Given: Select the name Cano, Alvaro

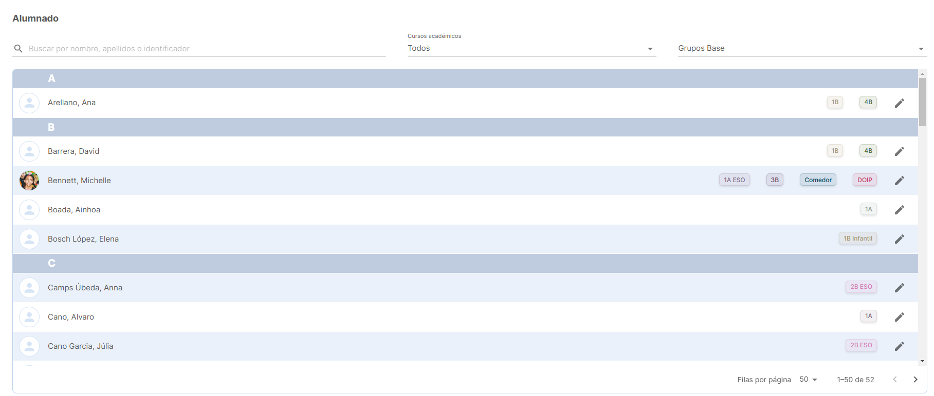Looking at the screenshot, I should (x=71, y=317).
